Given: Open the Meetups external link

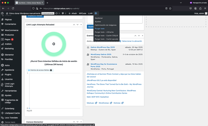Looking at the screenshot, I should [92, 103].
